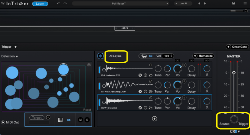Open the OnsetGate dropdown

point(237,47)
